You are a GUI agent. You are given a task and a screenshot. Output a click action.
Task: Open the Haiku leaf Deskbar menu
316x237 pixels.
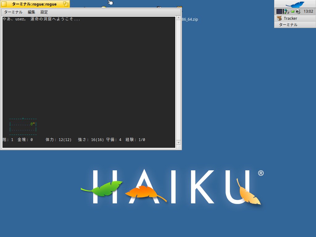click(295, 4)
